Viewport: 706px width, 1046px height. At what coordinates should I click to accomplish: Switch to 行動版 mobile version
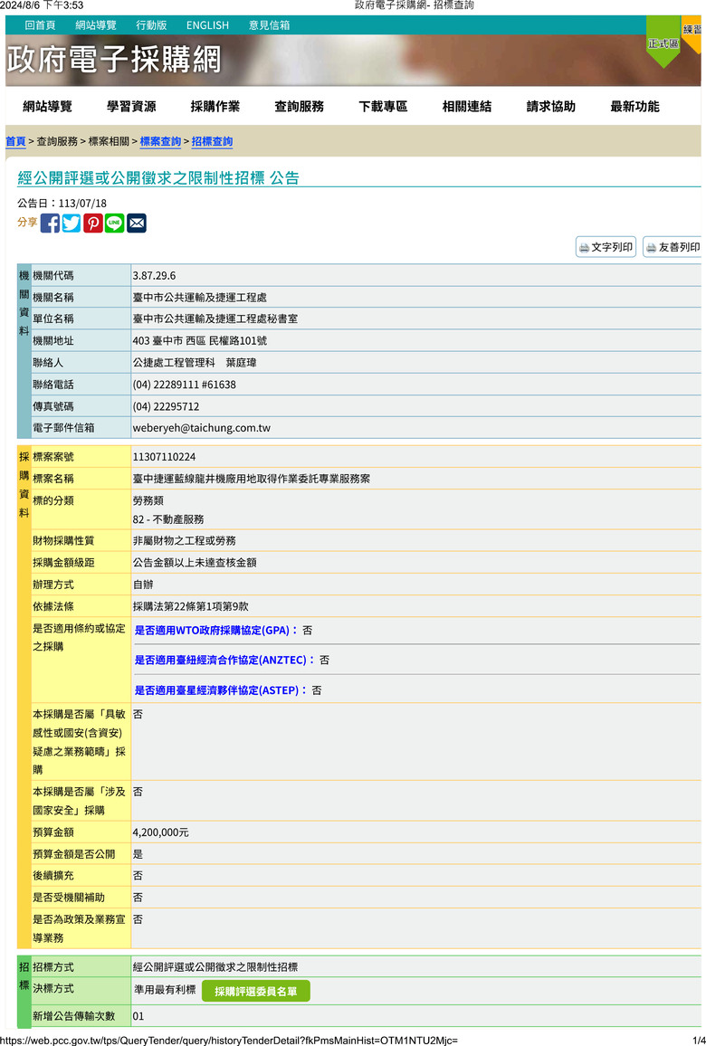(x=151, y=25)
